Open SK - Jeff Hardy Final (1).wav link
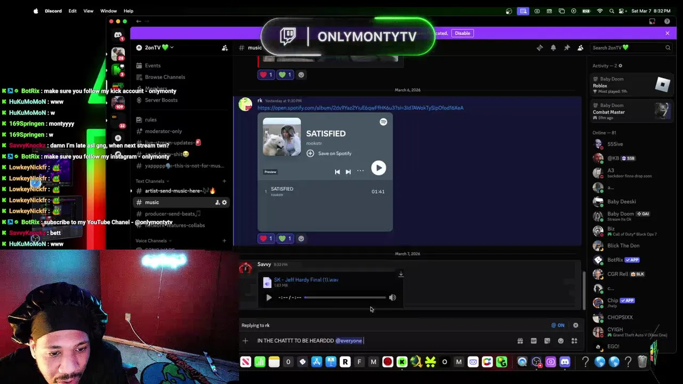The image size is (683, 384). (x=306, y=279)
